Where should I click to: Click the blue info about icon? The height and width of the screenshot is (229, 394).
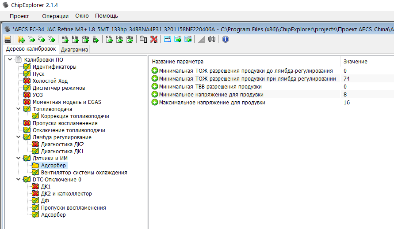[225, 39]
